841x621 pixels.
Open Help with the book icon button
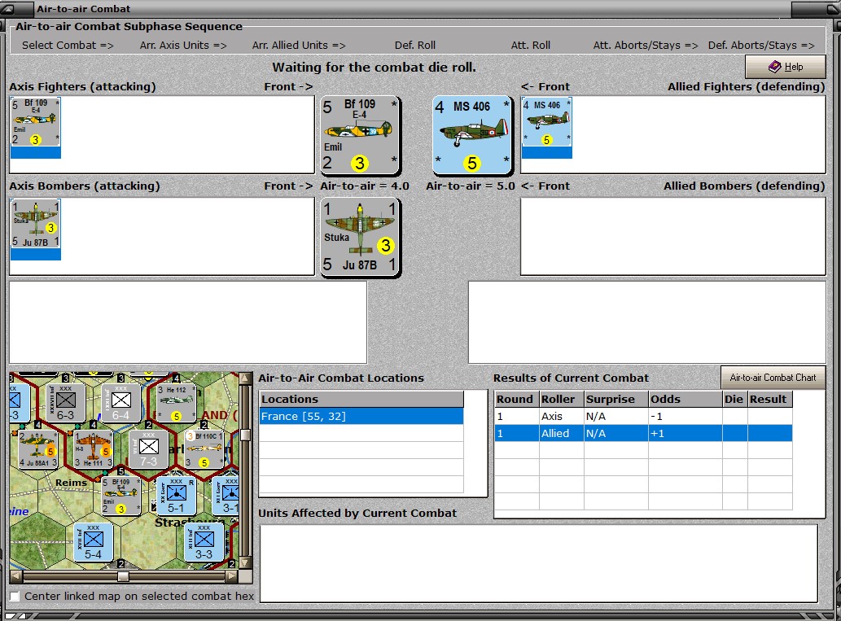pyautogui.click(x=785, y=67)
